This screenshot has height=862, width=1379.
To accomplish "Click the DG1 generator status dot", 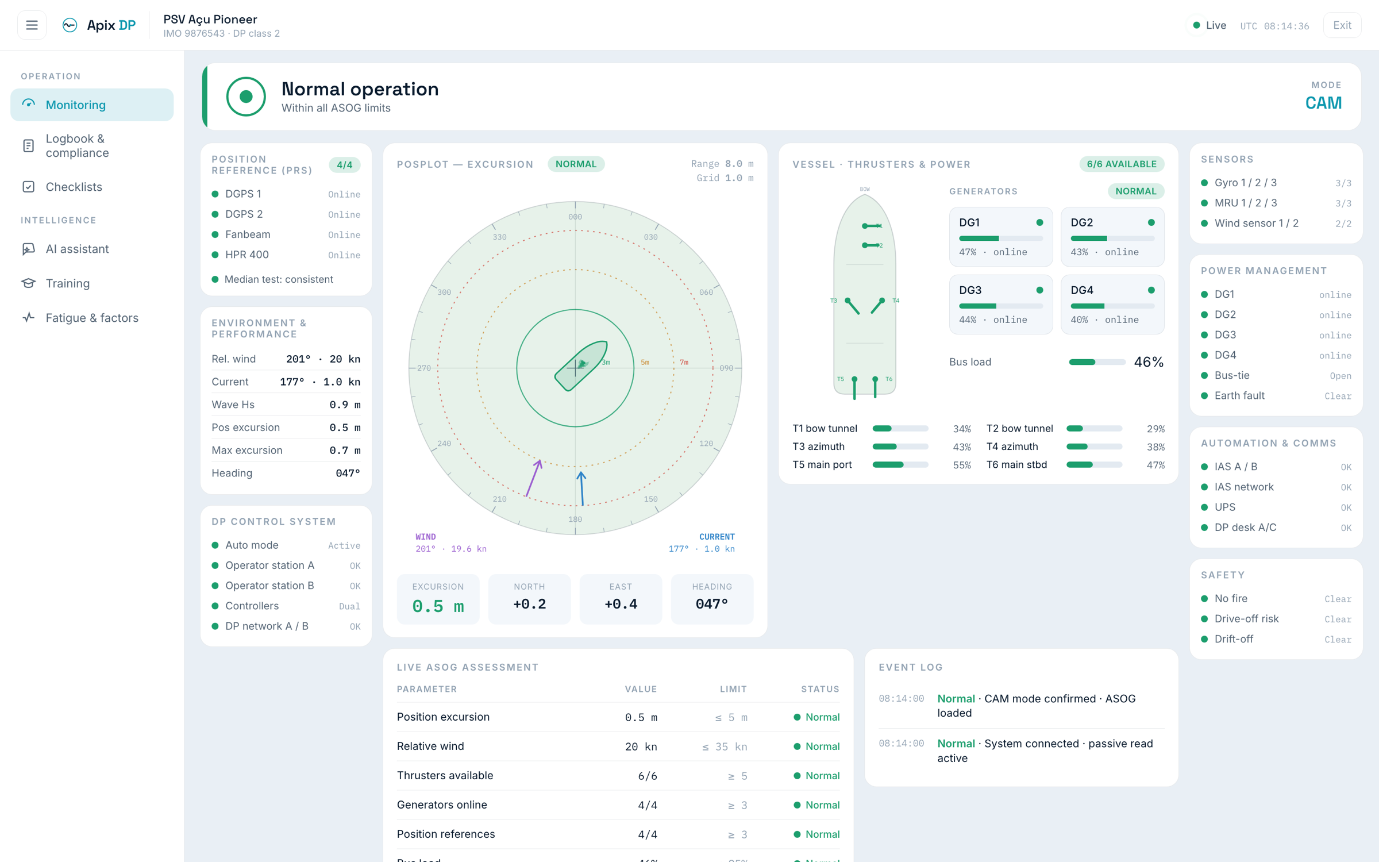I will click(x=1039, y=222).
